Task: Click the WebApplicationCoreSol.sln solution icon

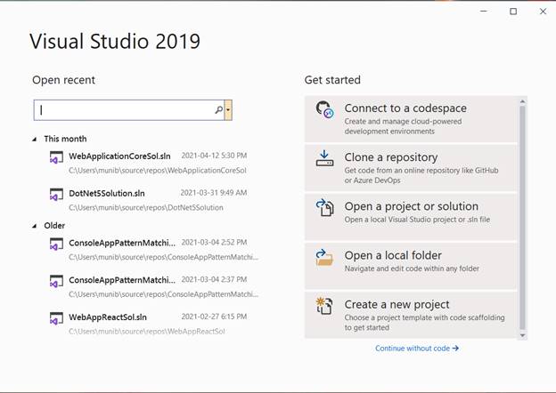Action: [x=56, y=157]
